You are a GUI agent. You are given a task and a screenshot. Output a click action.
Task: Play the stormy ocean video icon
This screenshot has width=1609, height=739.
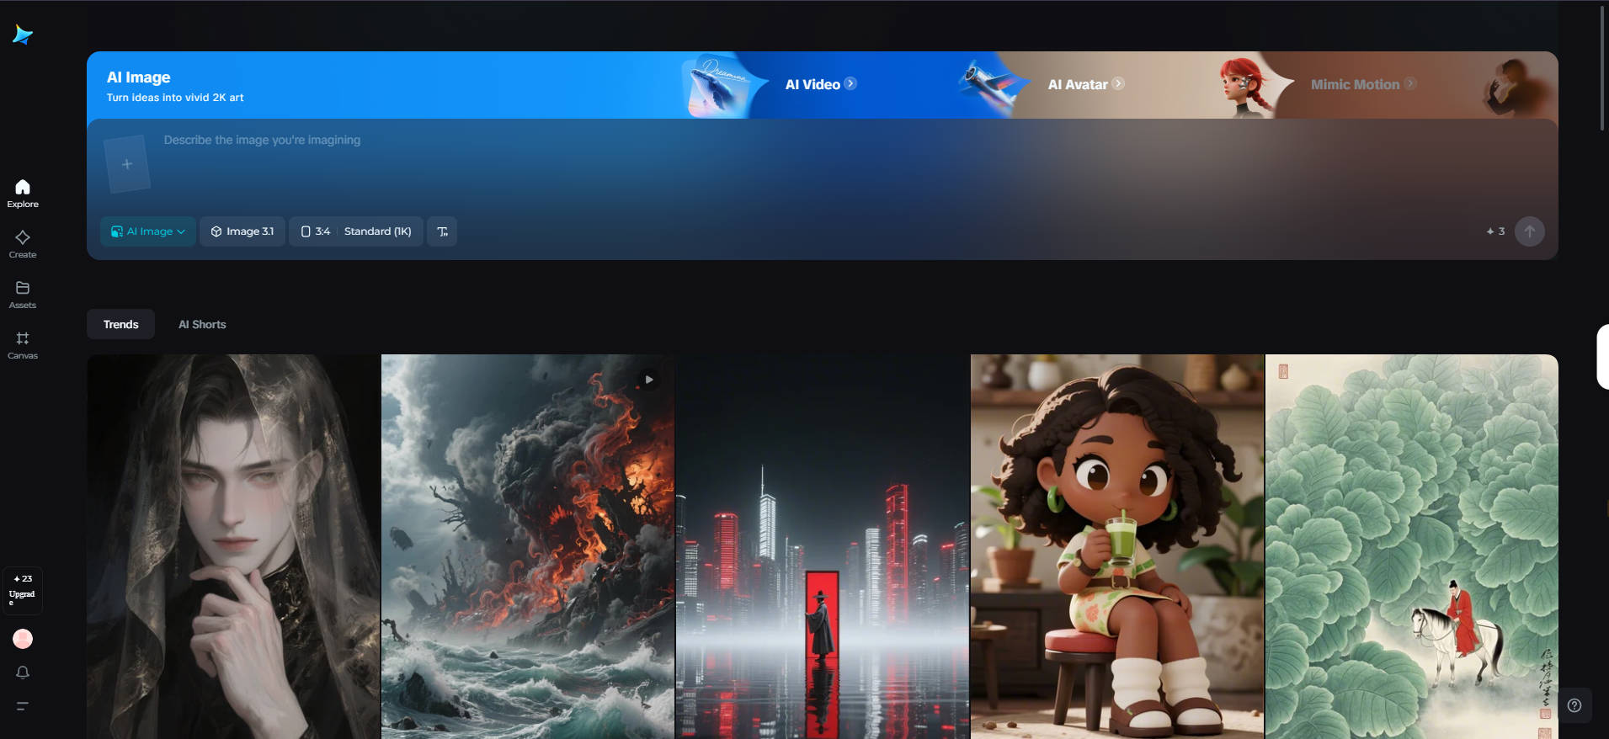coord(649,380)
